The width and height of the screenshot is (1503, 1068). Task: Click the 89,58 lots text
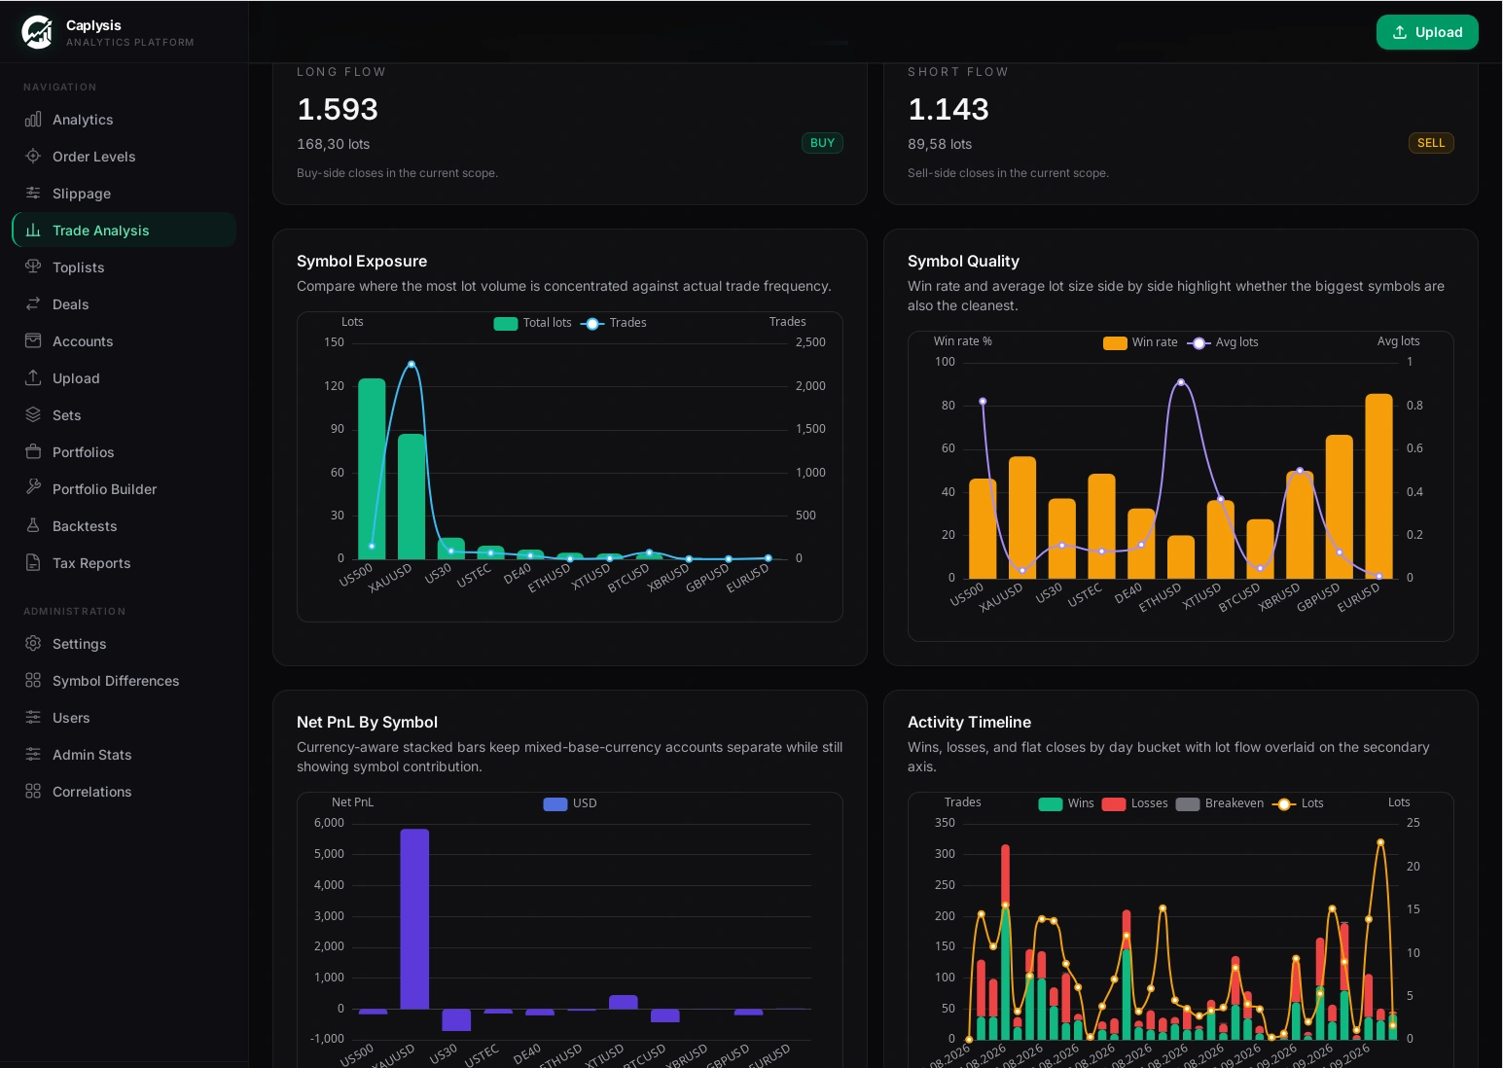click(940, 144)
